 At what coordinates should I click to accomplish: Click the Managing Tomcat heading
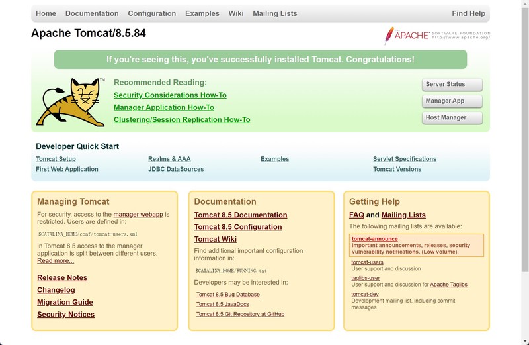(73, 202)
